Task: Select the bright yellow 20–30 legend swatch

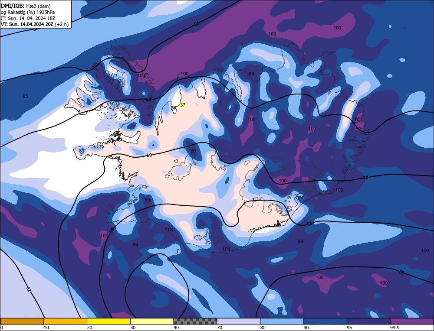Action: [x=108, y=321]
